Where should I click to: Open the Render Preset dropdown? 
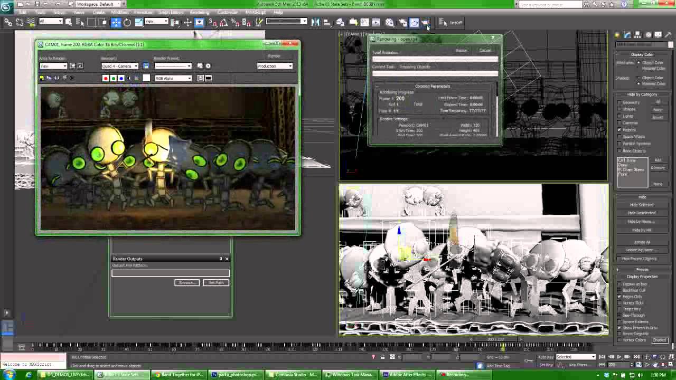[x=173, y=66]
